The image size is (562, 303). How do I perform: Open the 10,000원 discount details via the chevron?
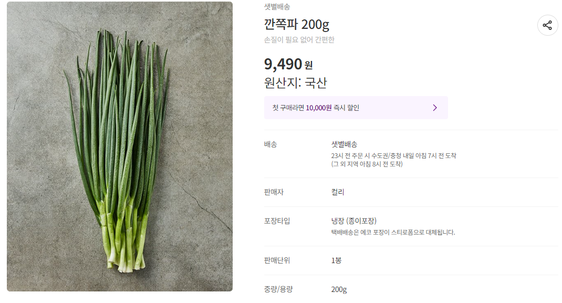434,107
